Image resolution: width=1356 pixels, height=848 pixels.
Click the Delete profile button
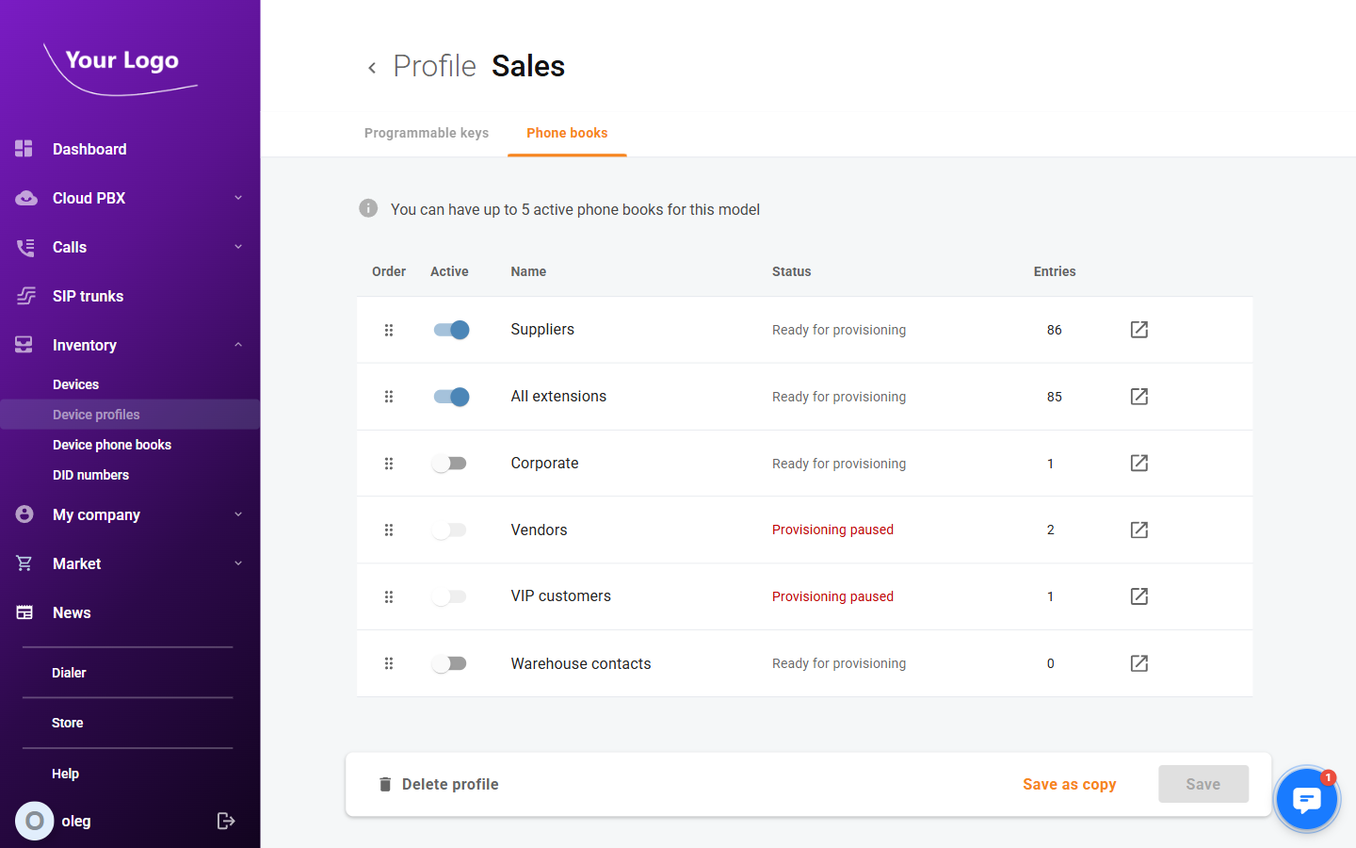coord(439,784)
